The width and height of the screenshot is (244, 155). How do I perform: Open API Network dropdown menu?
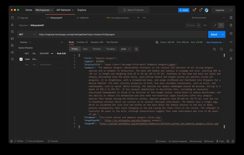point(65,10)
